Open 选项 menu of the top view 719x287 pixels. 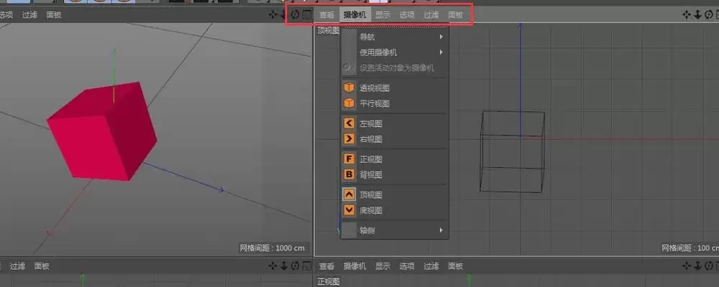[x=407, y=14]
